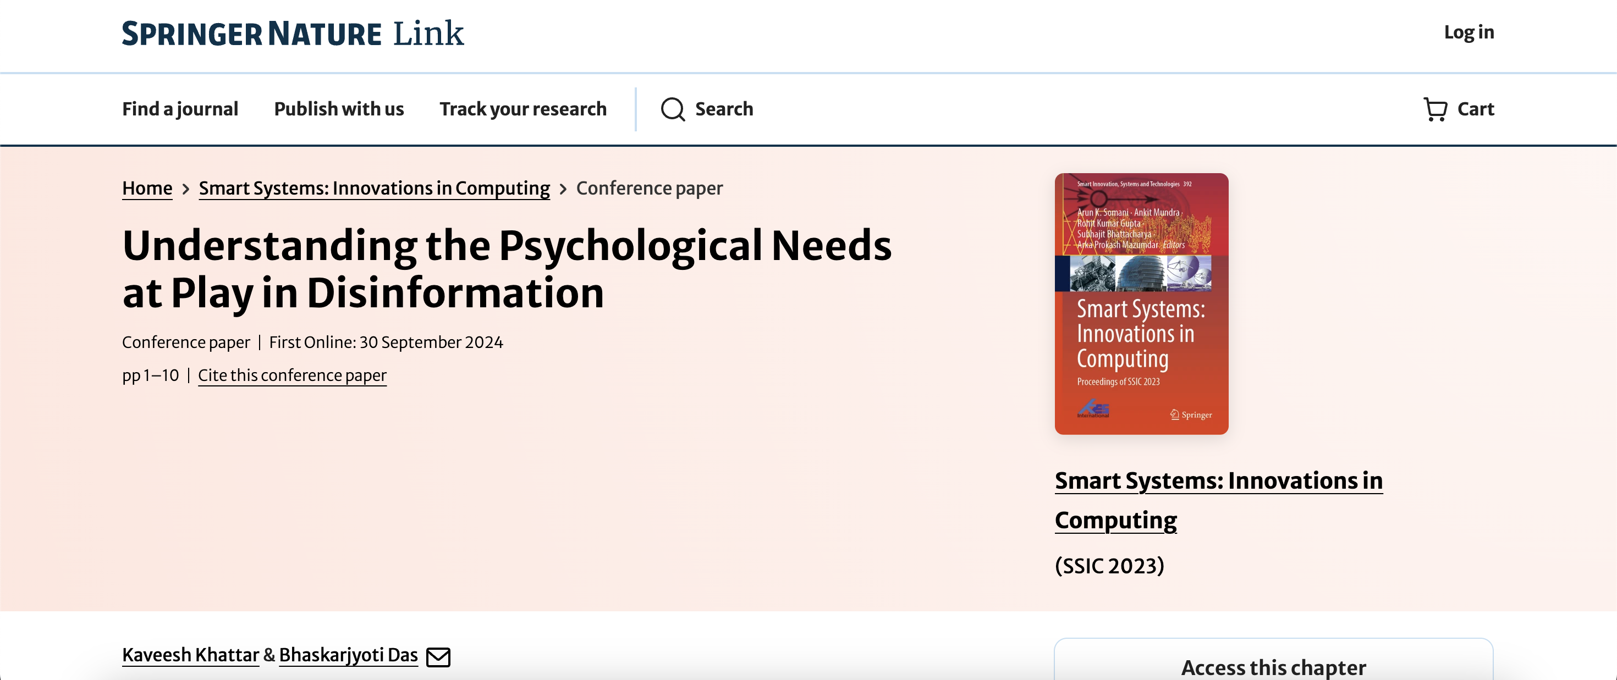This screenshot has height=680, width=1617.
Task: Open the Smart Systems book title link below the cover
Action: 1218,481
